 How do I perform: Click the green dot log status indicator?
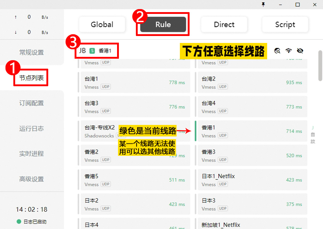point(19,222)
